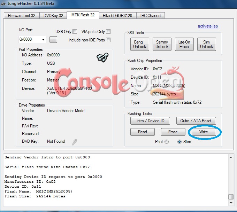This screenshot has width=237, height=212.
Task: Switch to the FirmwareTool 32 tab
Action: (22, 16)
